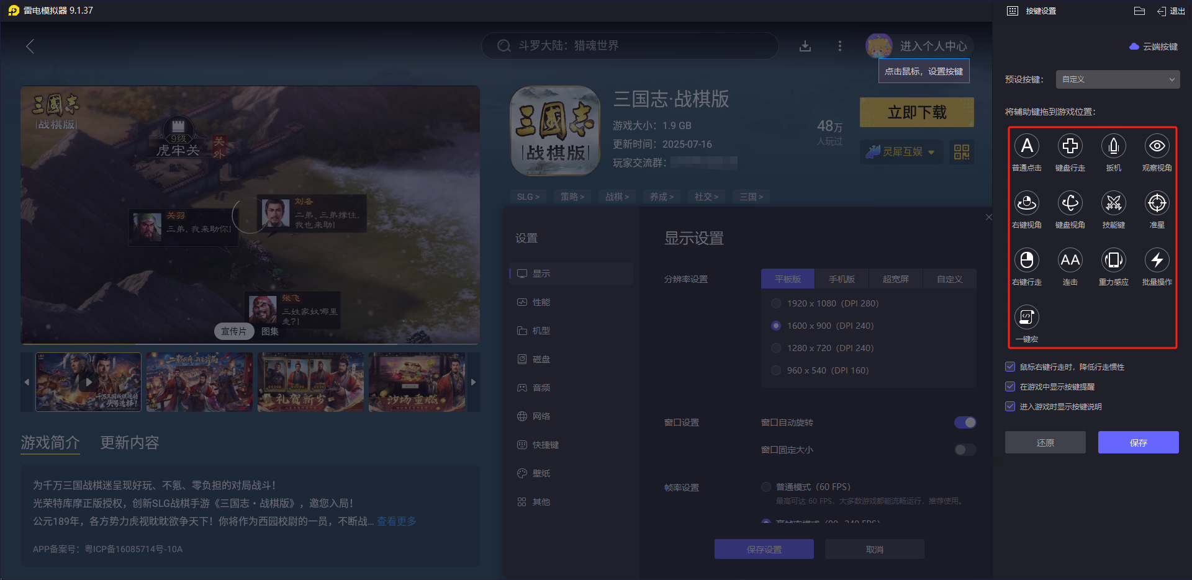1192x580 pixels.
Task: Open the SLG > tag
Action: (x=528, y=197)
